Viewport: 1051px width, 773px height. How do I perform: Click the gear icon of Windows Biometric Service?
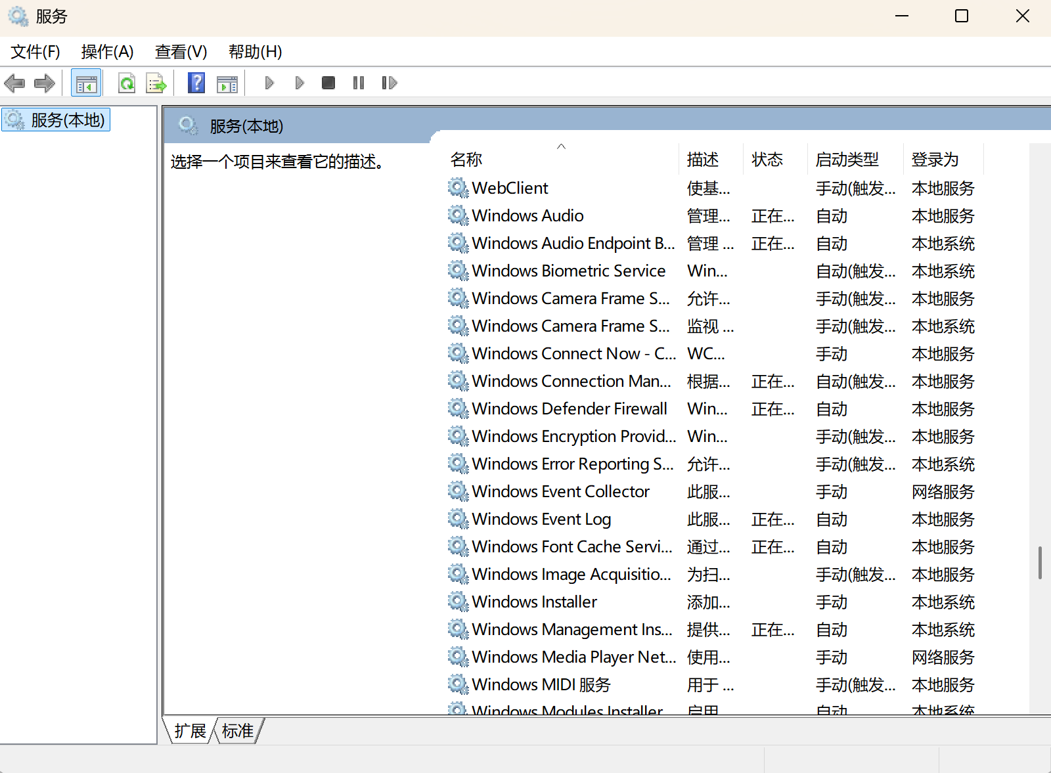458,271
